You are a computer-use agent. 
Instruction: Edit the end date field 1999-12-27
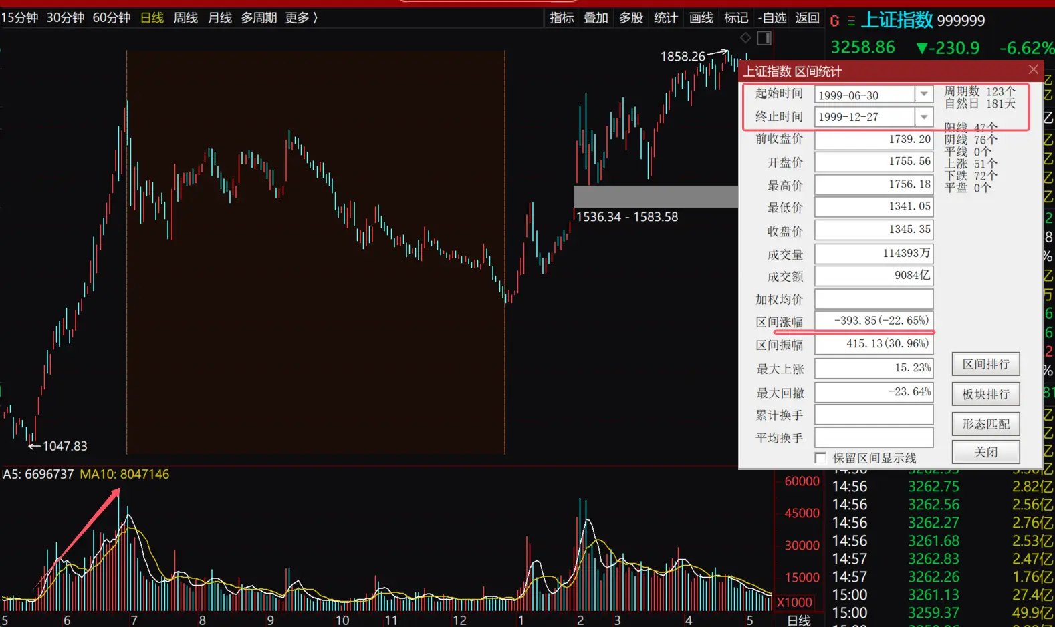864,116
